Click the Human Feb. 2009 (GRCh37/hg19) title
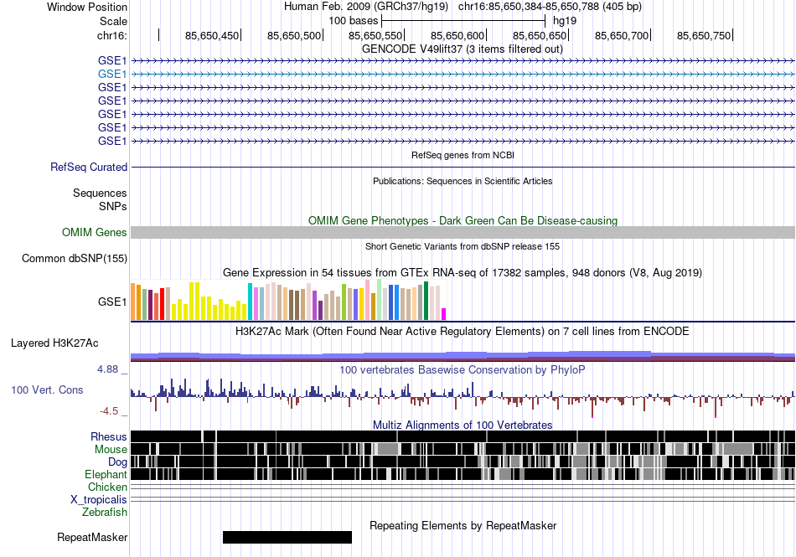796x557 pixels. point(366,7)
